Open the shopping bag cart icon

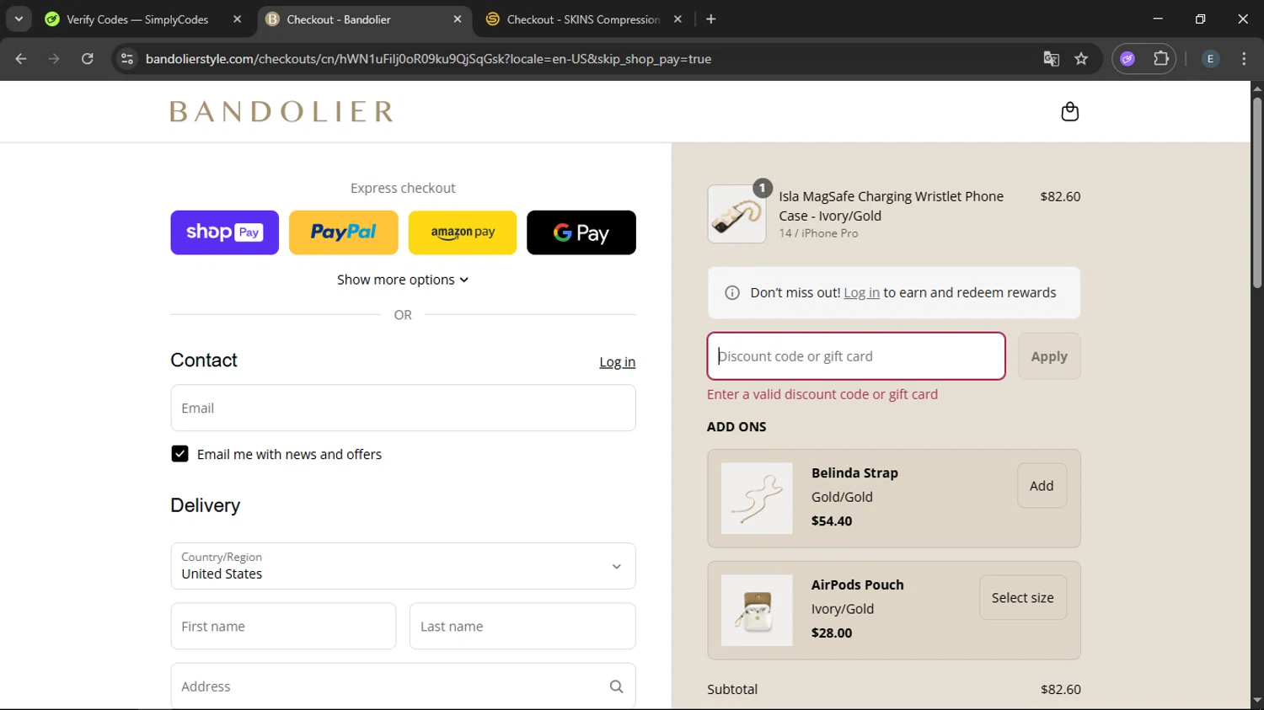tap(1069, 111)
